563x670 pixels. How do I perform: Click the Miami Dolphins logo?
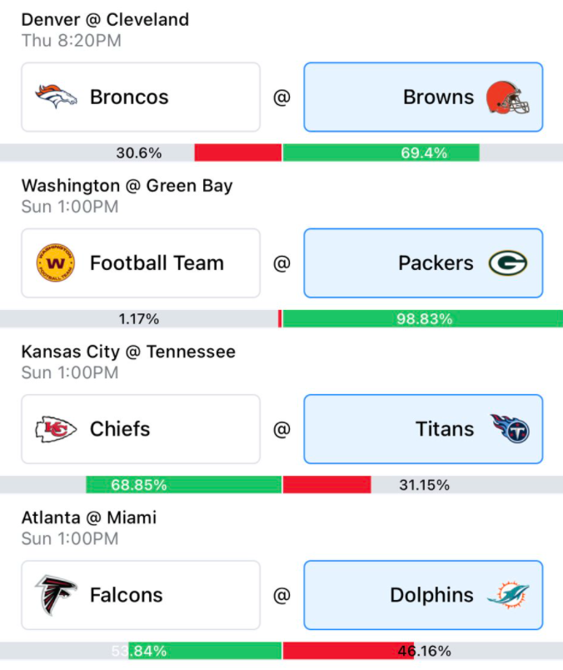pyautogui.click(x=508, y=594)
